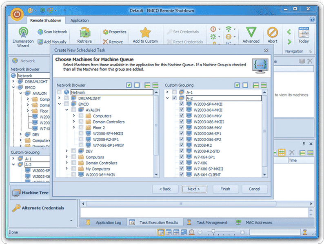Image resolution: width=324 pixels, height=244 pixels.
Task: Uncheck the W8-X64-CLIENT checkbox
Action: click(x=182, y=174)
